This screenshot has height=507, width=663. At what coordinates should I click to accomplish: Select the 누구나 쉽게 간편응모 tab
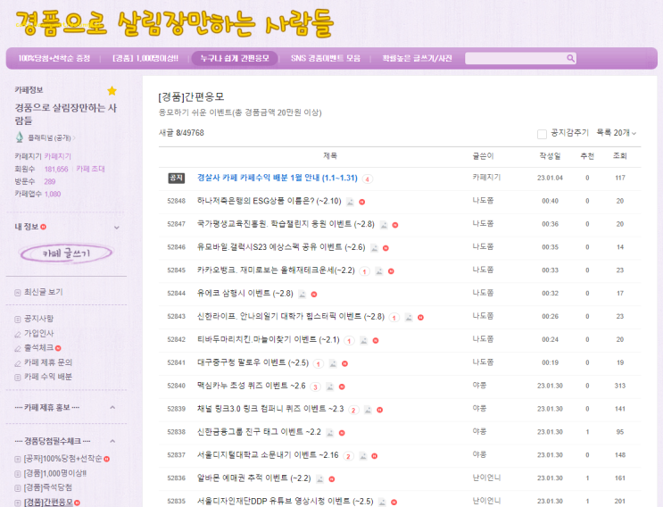235,58
